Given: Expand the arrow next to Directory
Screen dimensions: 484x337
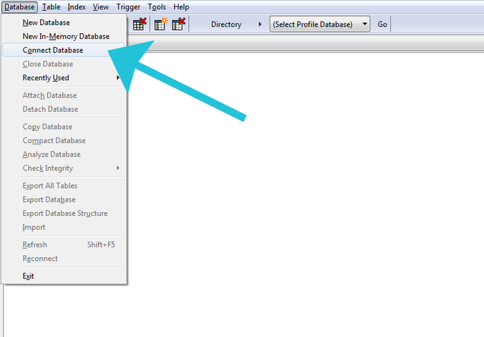Looking at the screenshot, I should [260, 24].
